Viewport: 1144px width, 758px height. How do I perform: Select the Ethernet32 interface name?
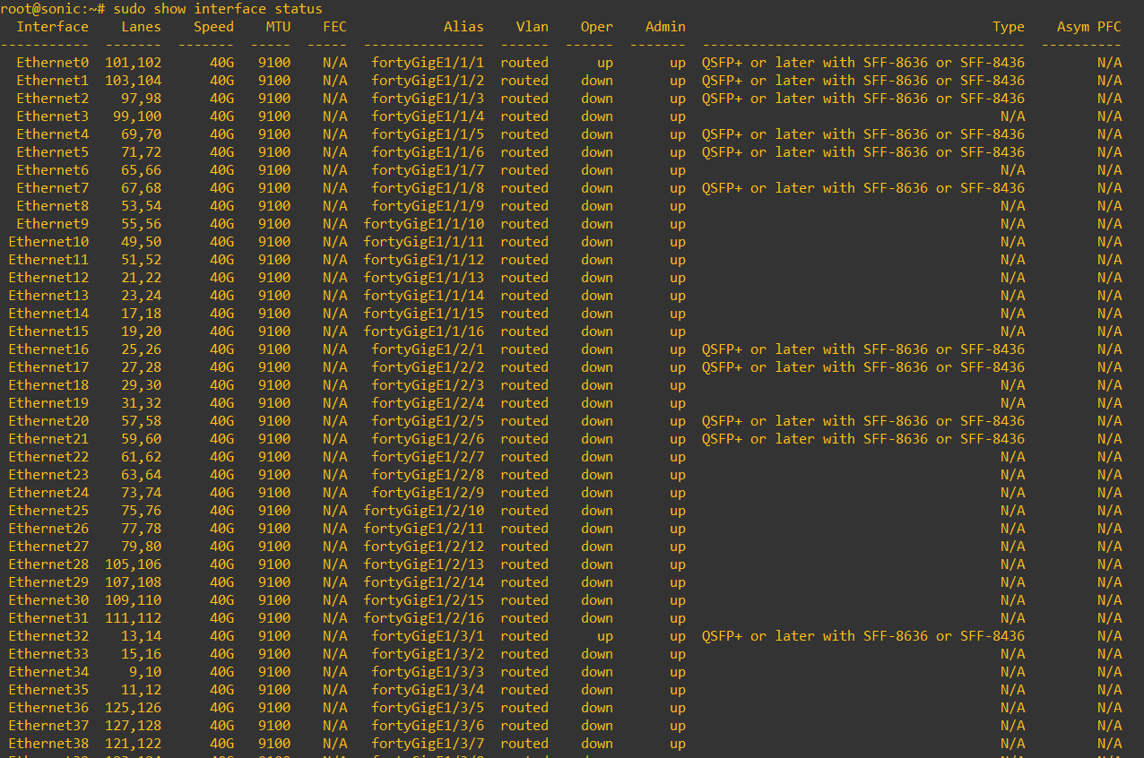pos(49,635)
